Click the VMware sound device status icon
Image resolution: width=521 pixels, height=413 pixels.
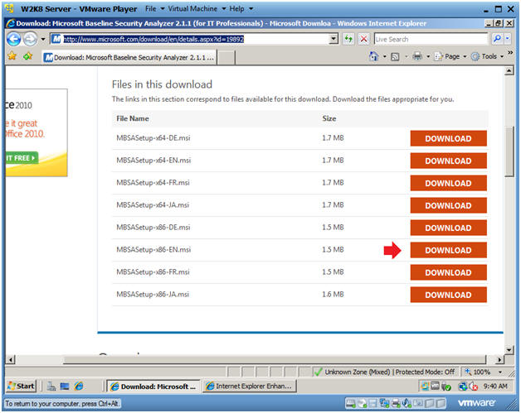coord(407,403)
